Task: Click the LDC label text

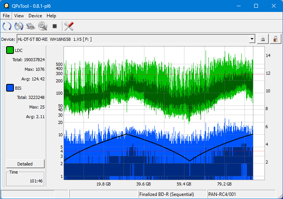Action: (19, 50)
